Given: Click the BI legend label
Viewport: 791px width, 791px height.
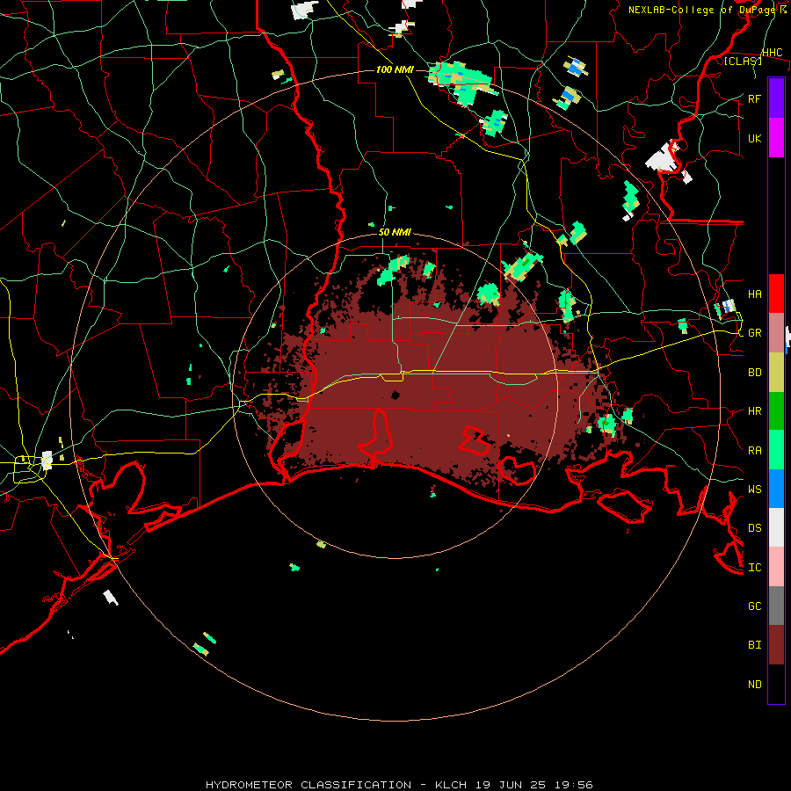Looking at the screenshot, I should pyautogui.click(x=755, y=645).
